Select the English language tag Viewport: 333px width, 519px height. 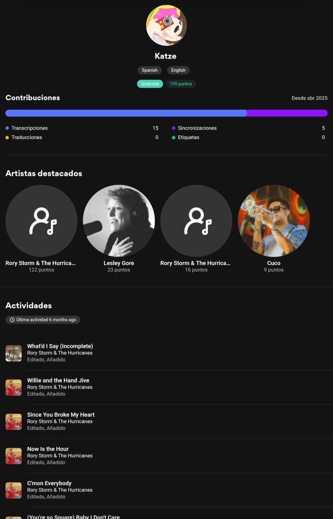point(178,70)
